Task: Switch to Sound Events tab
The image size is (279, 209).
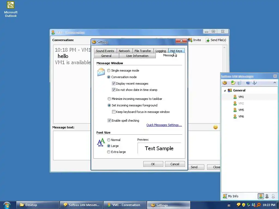Action: click(105, 51)
